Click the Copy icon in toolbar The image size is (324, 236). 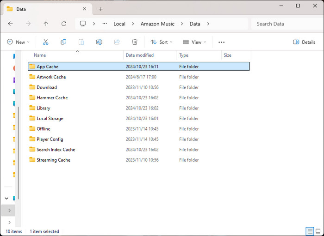click(x=63, y=42)
